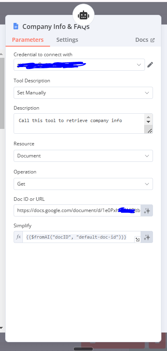Select the Parameters tab
The height and width of the screenshot is (351, 167).
tap(28, 40)
